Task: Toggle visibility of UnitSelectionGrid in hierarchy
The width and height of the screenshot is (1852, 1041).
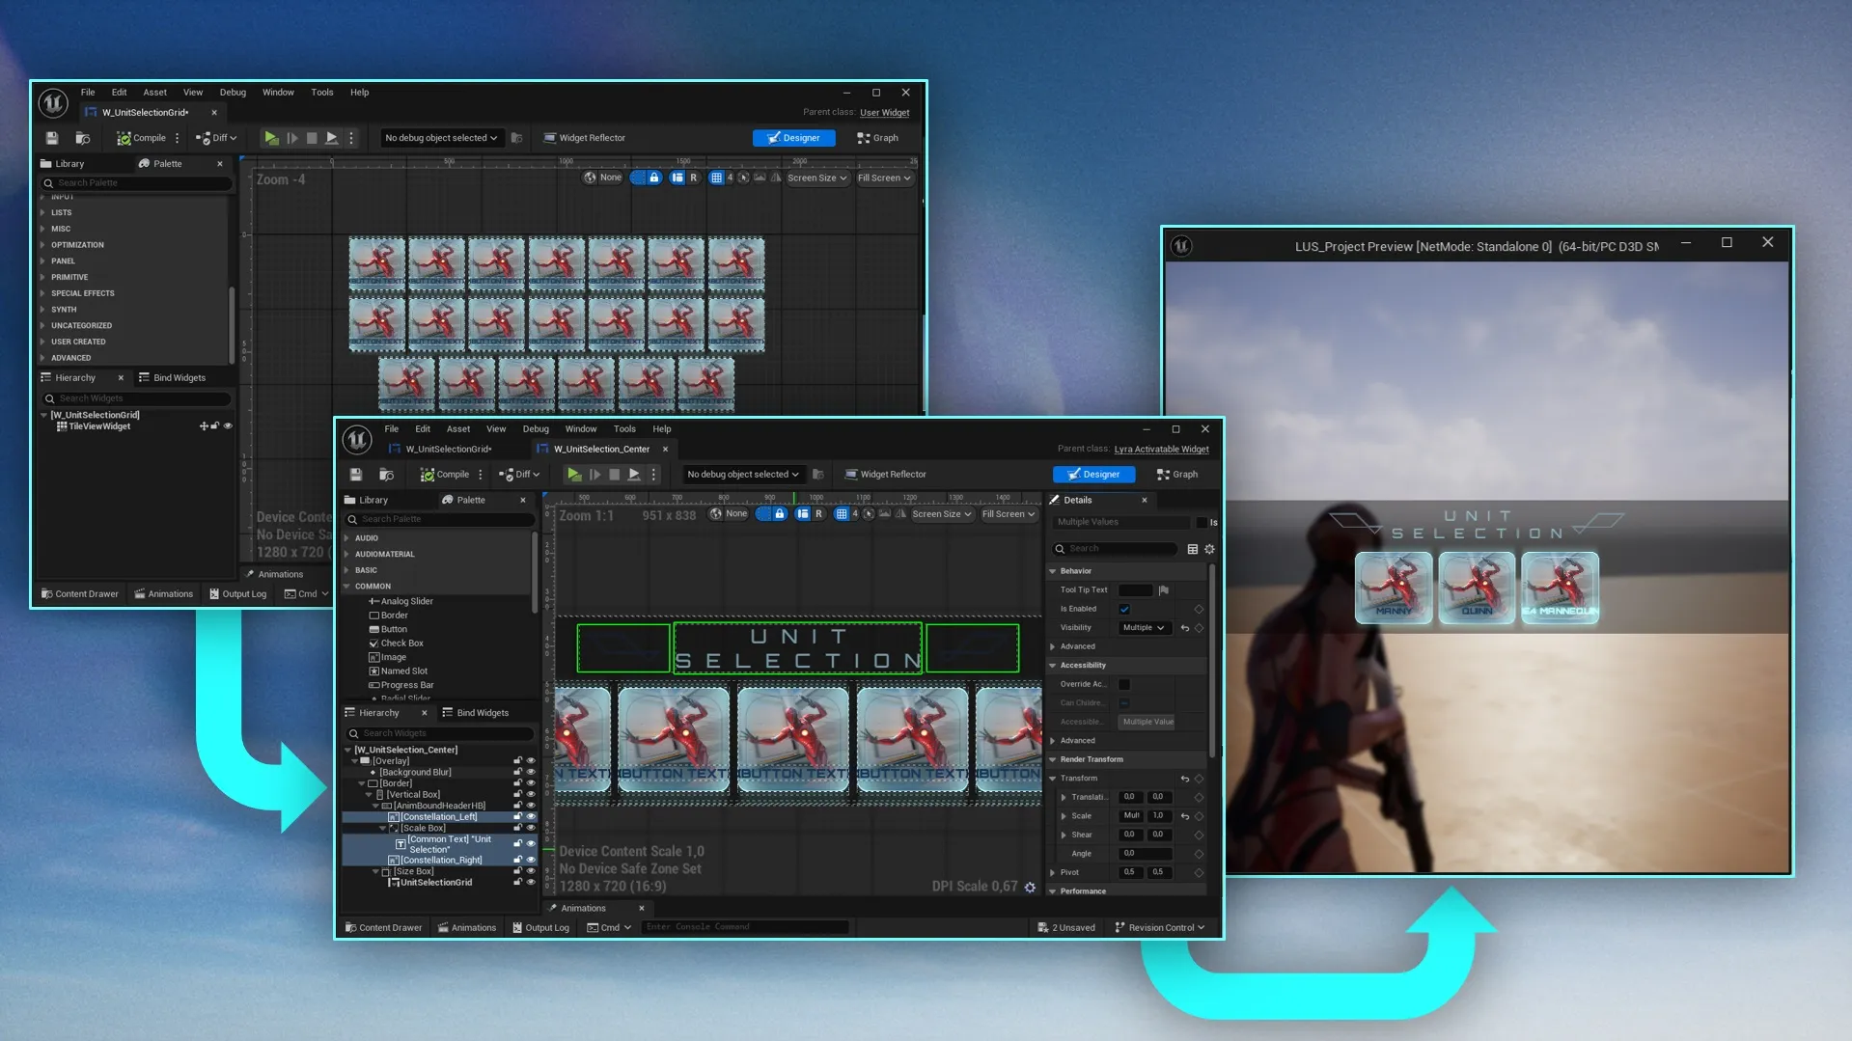Action: [530, 883]
